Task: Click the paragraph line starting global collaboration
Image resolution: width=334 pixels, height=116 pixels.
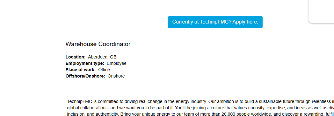Action: coord(200,108)
